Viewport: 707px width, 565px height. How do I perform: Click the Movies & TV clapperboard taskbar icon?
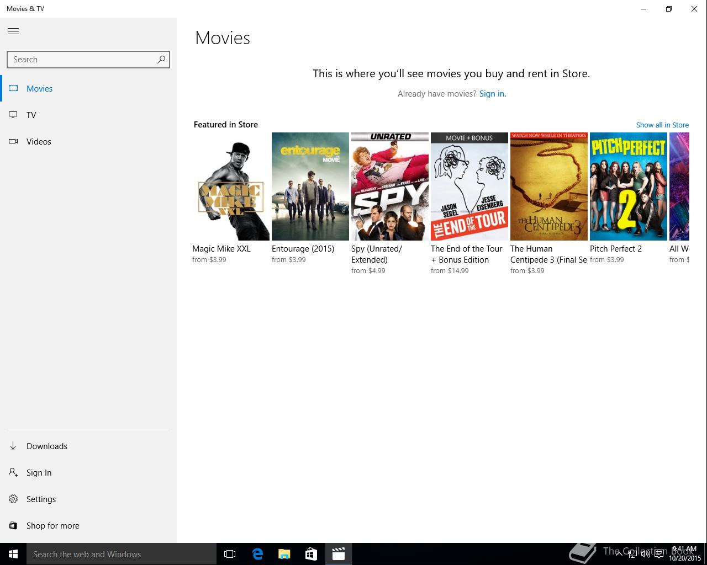(339, 554)
